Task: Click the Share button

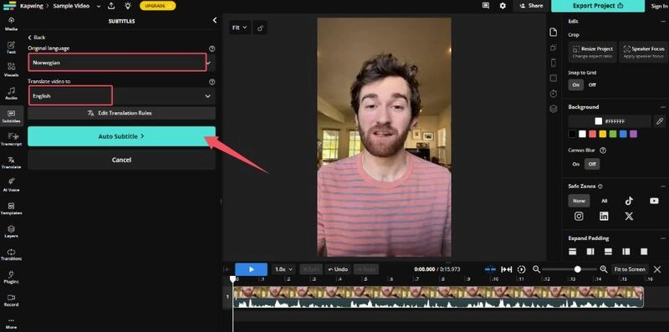Action: [x=531, y=6]
